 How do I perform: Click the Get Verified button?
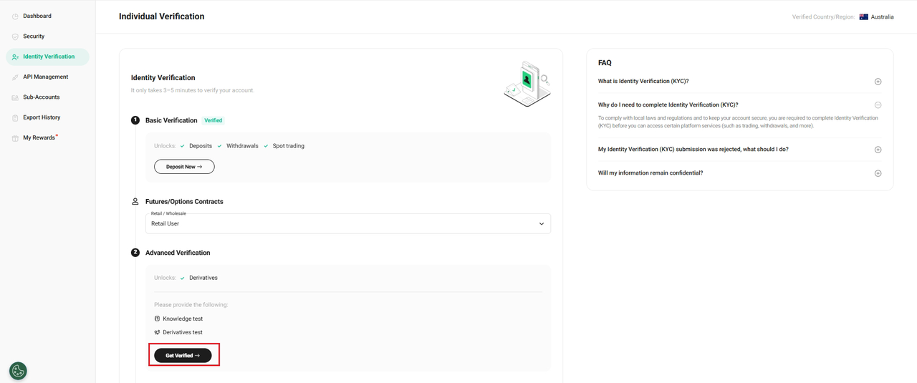183,356
